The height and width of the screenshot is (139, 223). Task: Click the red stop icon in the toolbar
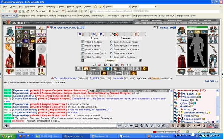[x=16, y=11]
